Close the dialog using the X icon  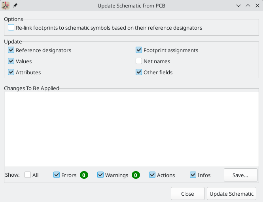[x=257, y=6]
